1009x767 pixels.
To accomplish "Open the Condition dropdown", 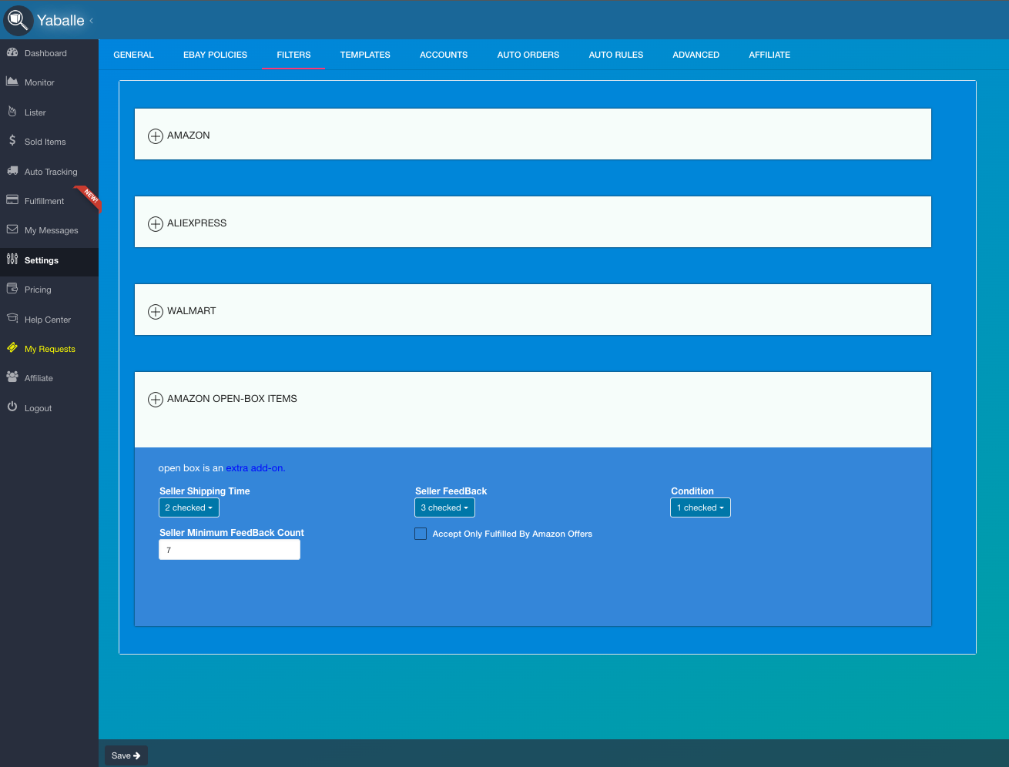I will (x=701, y=508).
